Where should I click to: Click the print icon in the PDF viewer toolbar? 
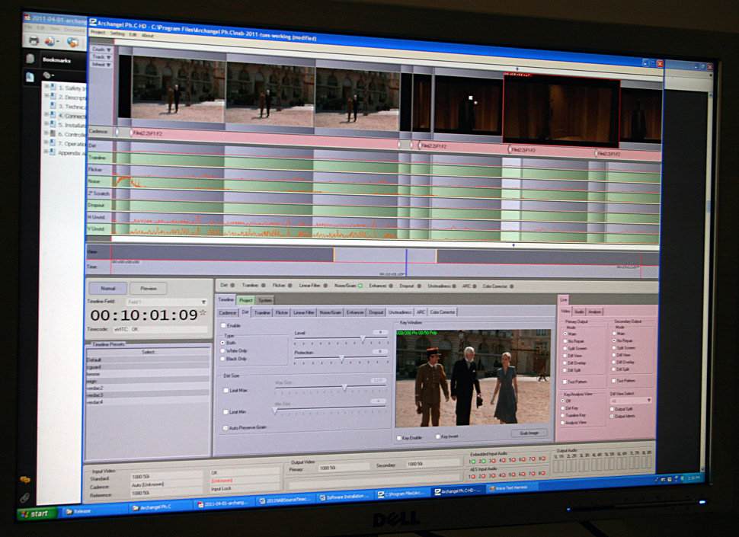point(33,40)
